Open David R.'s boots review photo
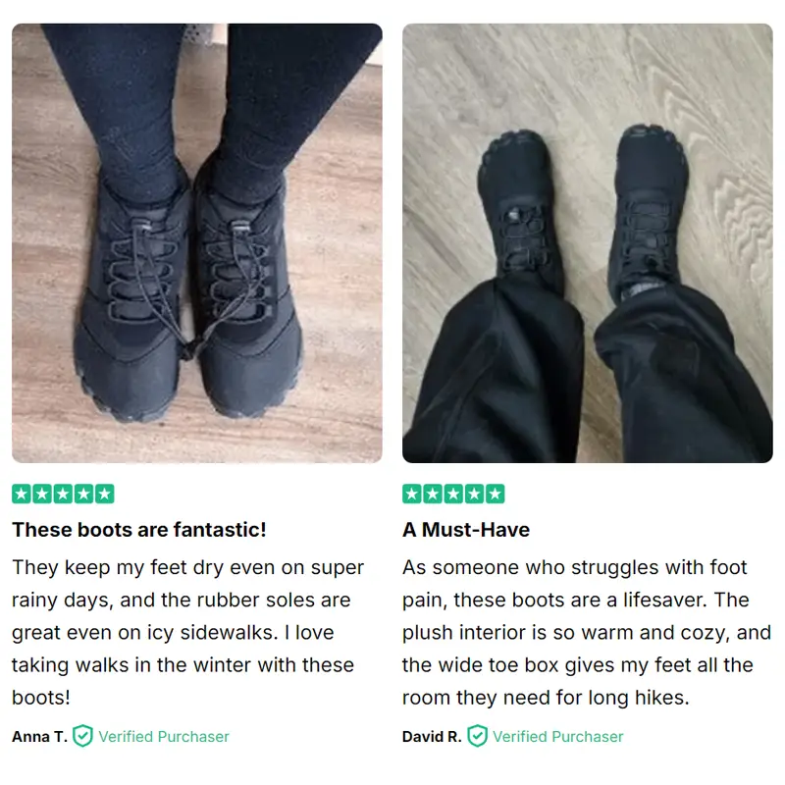This screenshot has height=785, width=785. click(587, 242)
